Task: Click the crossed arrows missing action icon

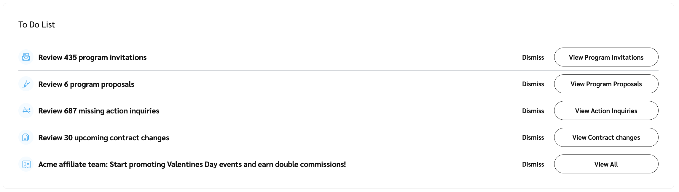Action: pyautogui.click(x=26, y=111)
